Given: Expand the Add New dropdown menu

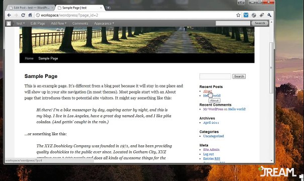Looking at the screenshot, I should [x=59, y=23].
